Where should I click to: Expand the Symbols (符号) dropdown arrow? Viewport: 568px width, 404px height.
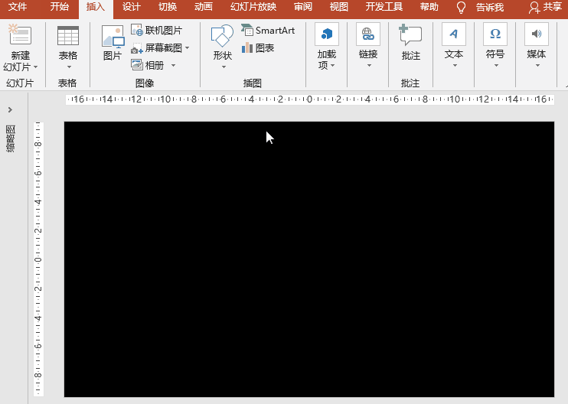click(496, 66)
